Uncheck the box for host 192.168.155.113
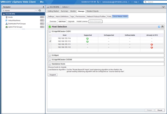This screenshot has width=167, height=114. pyautogui.click(x=50, y=41)
